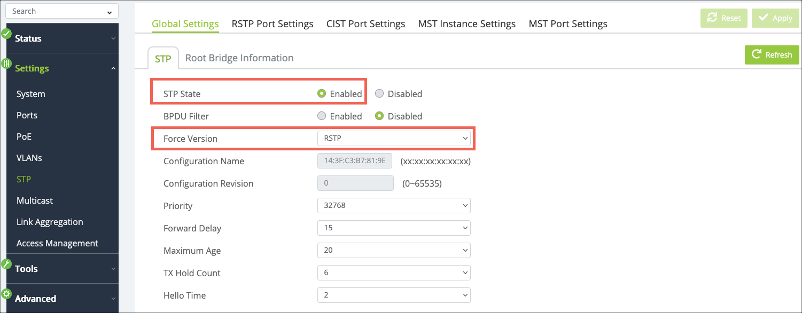Open the Priority dropdown
802x313 pixels.
(393, 206)
